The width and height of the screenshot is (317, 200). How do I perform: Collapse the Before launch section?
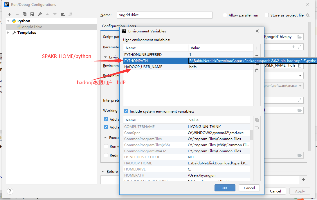click(103, 171)
